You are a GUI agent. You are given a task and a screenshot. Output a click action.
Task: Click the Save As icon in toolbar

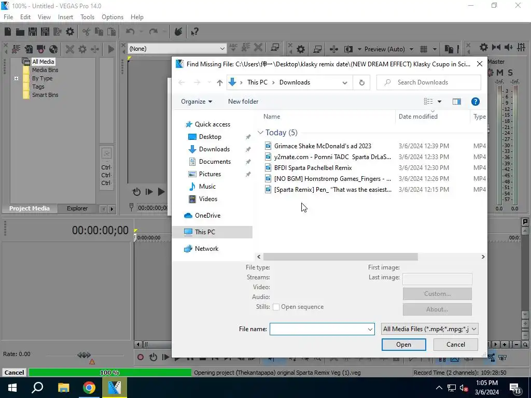pyautogui.click(x=45, y=32)
